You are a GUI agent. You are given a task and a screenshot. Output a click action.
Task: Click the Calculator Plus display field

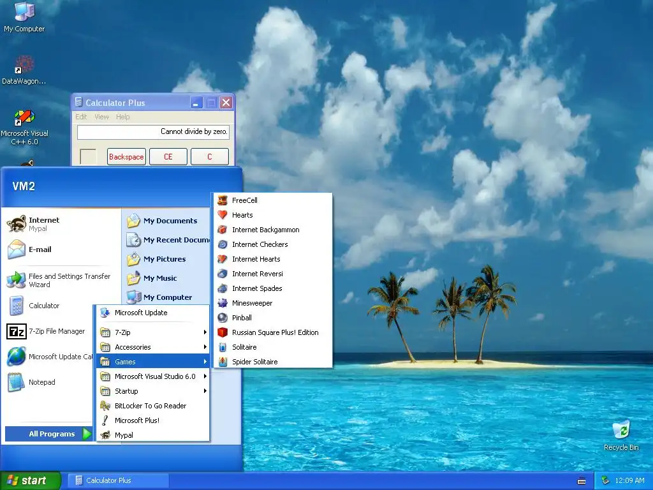point(153,131)
